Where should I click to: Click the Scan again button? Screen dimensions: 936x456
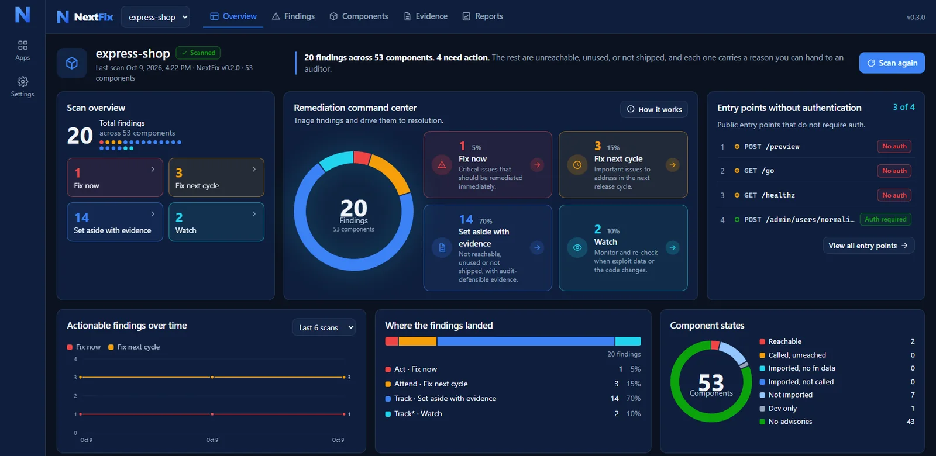click(x=892, y=63)
